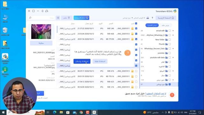Click the Windows Start button
Screen dimensions: 204x115
[x=3, y=112]
